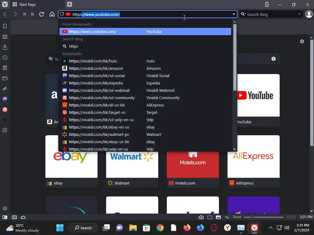The width and height of the screenshot is (314, 235).
Task: Open page actions code icon
Action: pyautogui.click(x=227, y=217)
